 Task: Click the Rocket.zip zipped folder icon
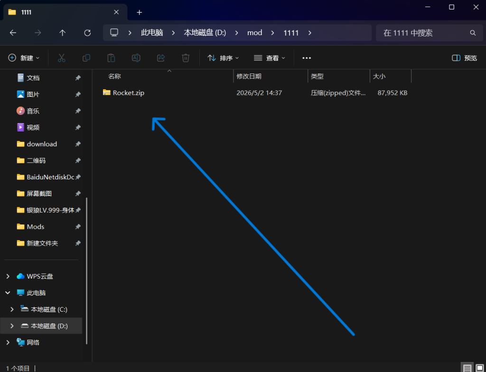[107, 93]
